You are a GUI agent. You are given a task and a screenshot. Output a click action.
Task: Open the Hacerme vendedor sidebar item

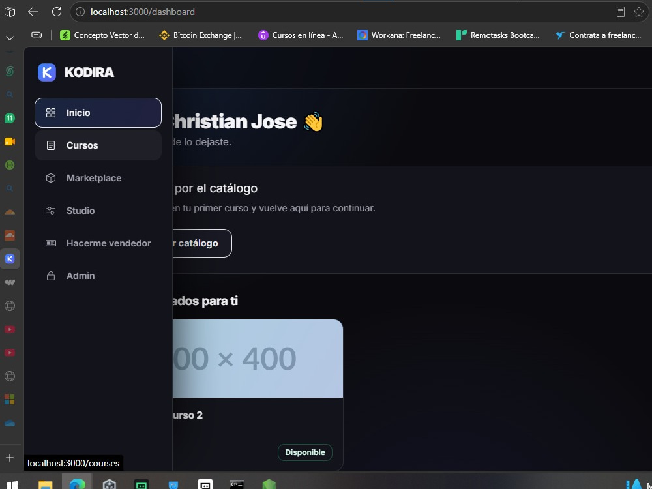tap(98, 243)
